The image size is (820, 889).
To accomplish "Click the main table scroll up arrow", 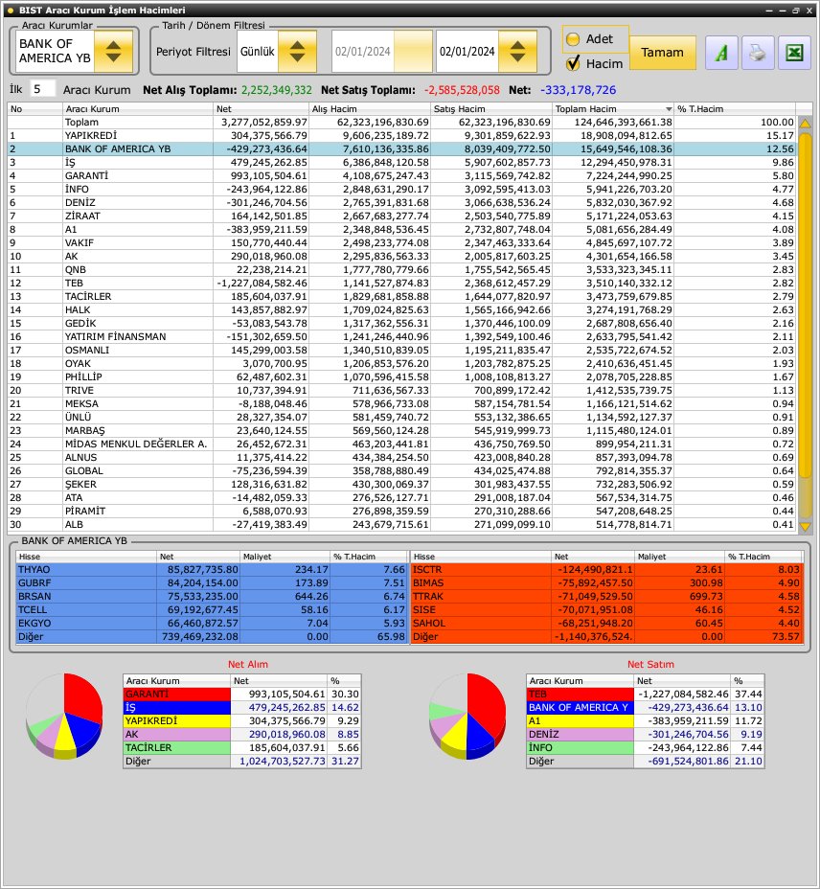I will click(805, 123).
